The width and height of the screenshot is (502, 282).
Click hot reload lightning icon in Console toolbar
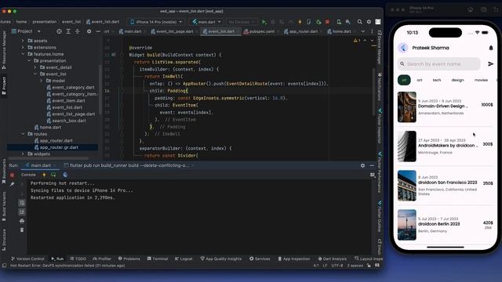(44, 175)
